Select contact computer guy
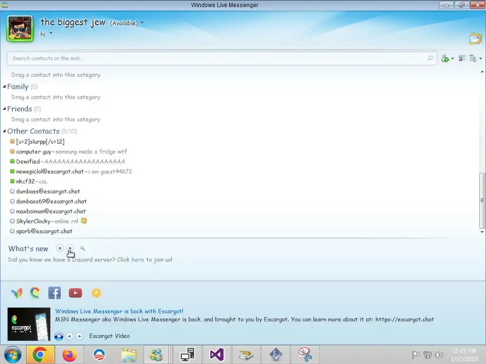This screenshot has width=486, height=364. [34, 152]
